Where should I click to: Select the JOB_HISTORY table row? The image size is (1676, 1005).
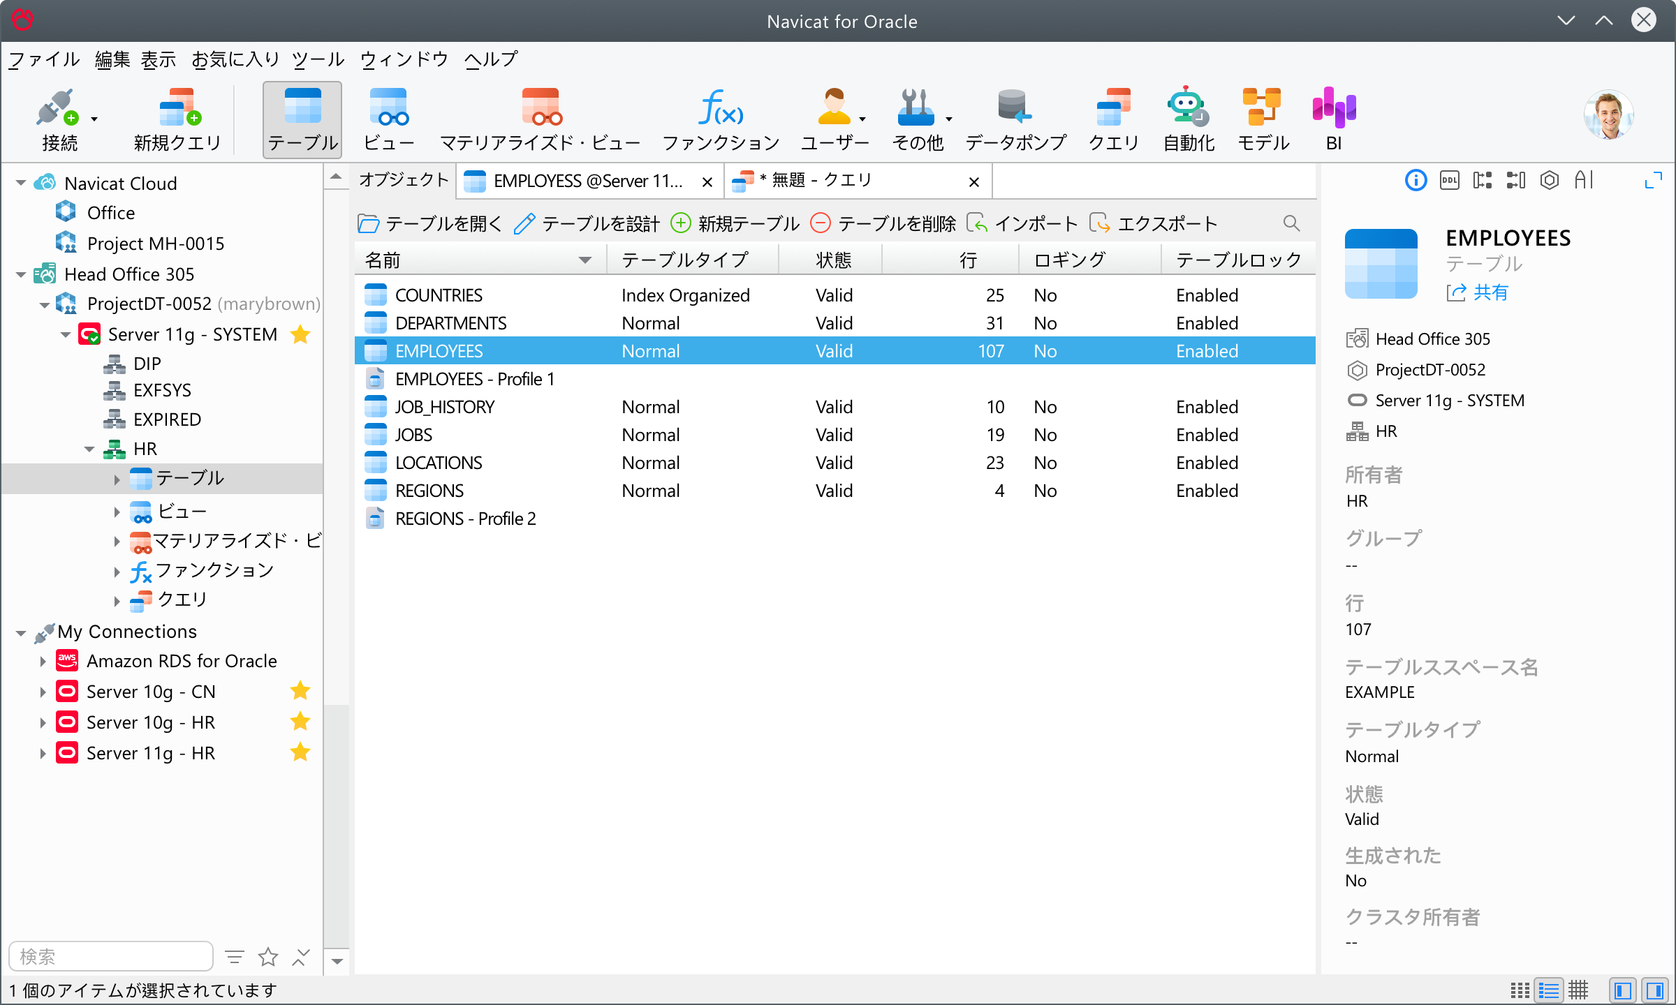click(835, 407)
